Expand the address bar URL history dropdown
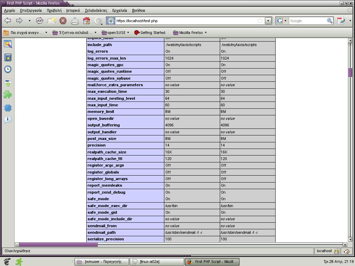 click(268, 21)
